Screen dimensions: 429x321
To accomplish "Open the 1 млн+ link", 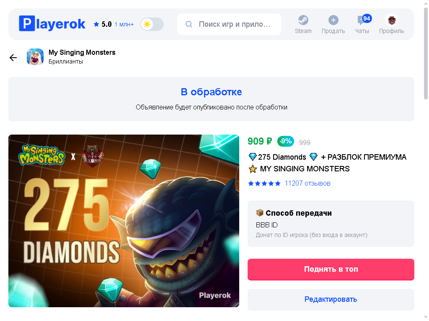I will pos(124,24).
